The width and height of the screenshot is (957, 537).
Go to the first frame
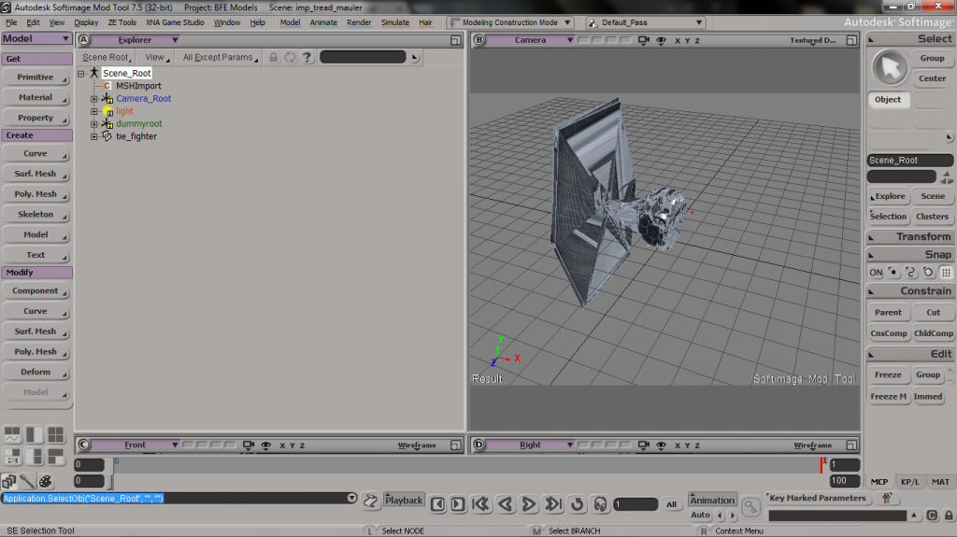coord(480,504)
